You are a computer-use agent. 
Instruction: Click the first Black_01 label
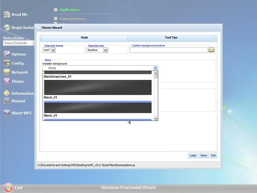pyautogui.click(x=50, y=98)
